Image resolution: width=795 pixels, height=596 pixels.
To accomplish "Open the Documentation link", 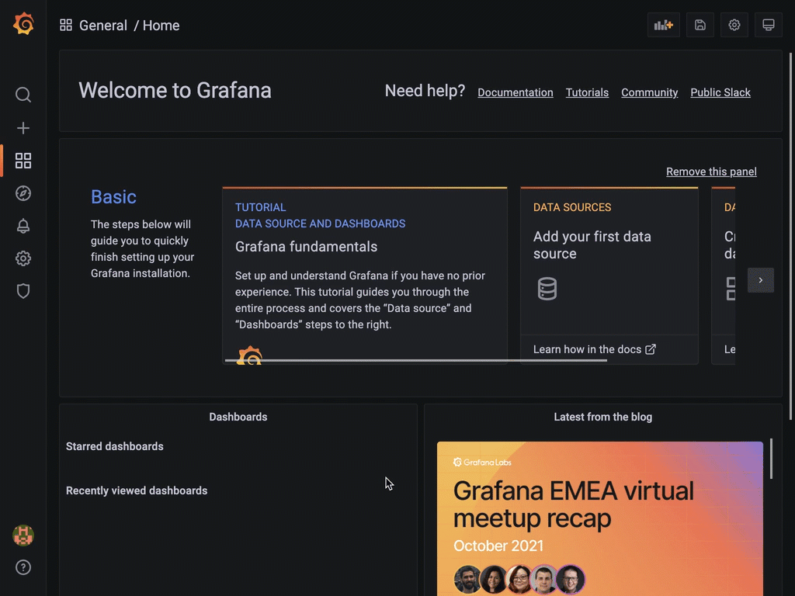I will click(515, 92).
